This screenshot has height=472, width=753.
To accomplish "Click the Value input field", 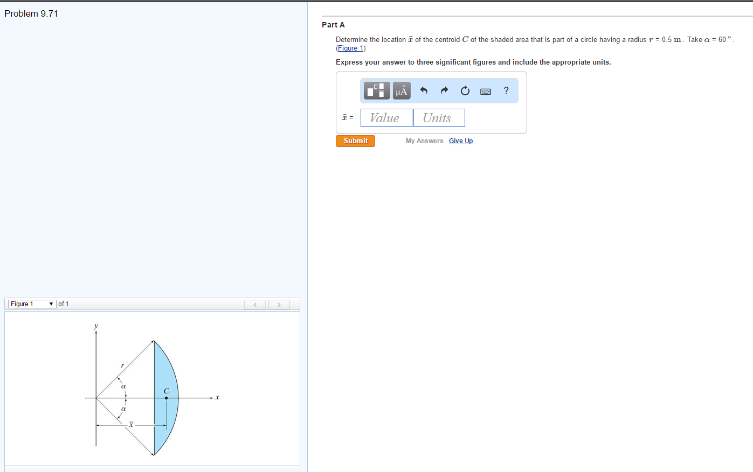I will click(386, 118).
